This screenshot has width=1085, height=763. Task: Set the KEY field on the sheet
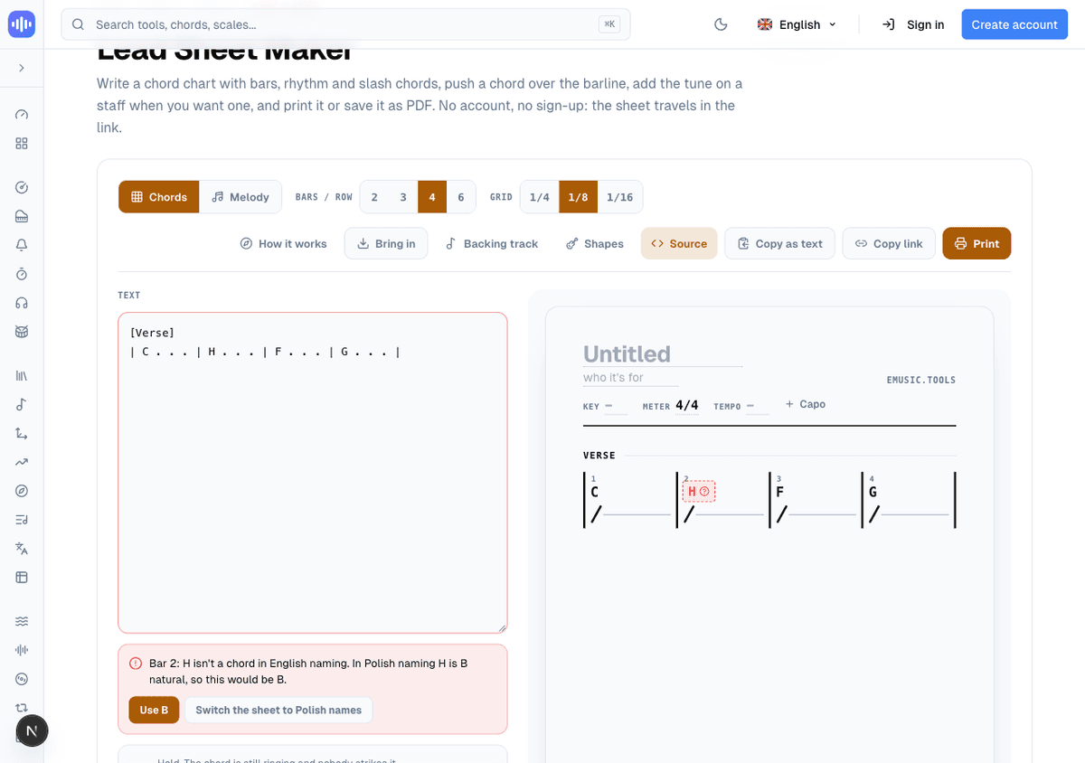click(616, 406)
